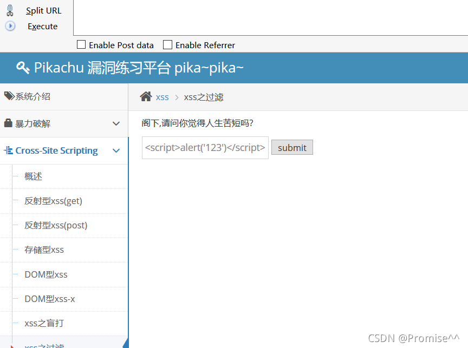Click the script payload input field

[x=205, y=148]
